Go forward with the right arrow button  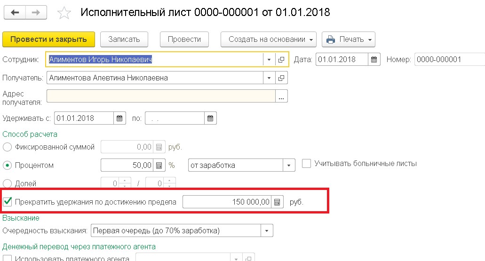pos(36,13)
